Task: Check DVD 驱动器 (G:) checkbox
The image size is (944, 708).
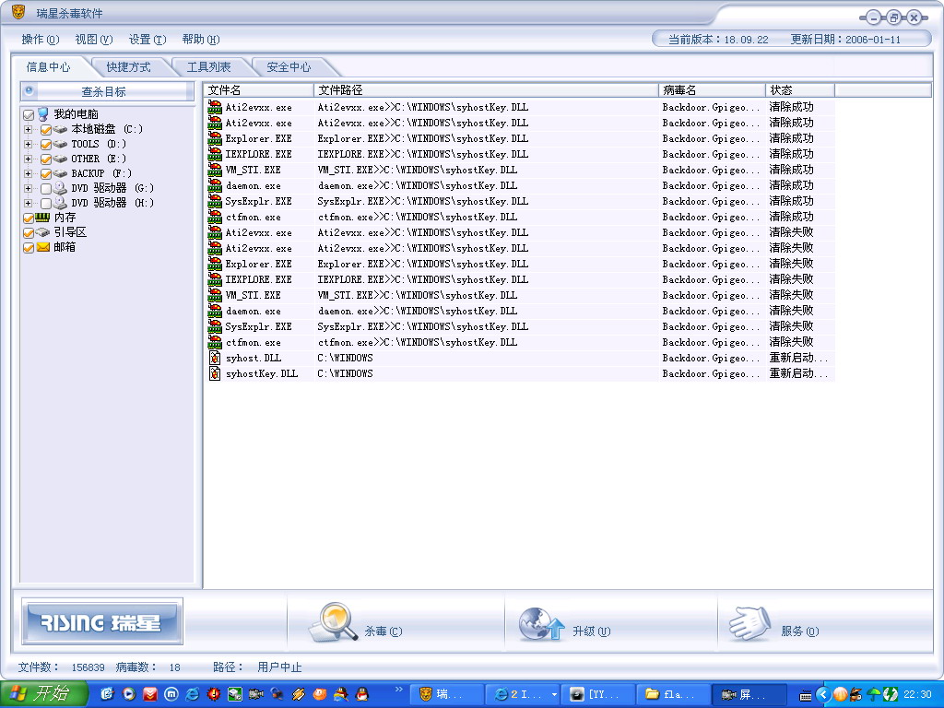Action: click(x=46, y=188)
